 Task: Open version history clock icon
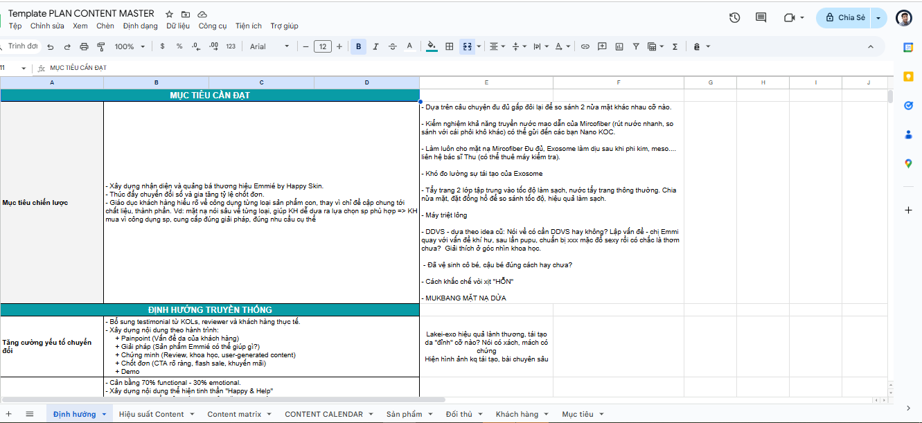click(735, 17)
